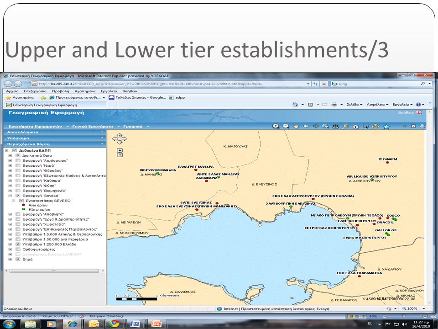This screenshot has height=329, width=438.
Task: Open the Προβολή menu
Action: [x=60, y=91]
